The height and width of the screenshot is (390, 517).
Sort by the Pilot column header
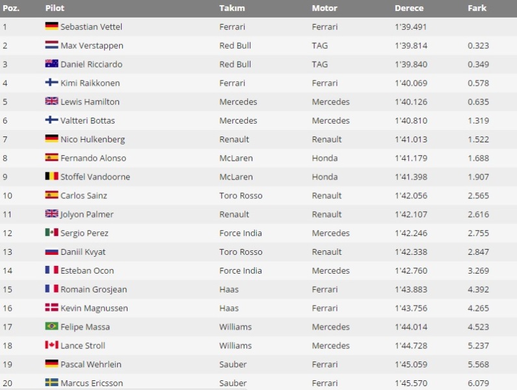point(55,8)
